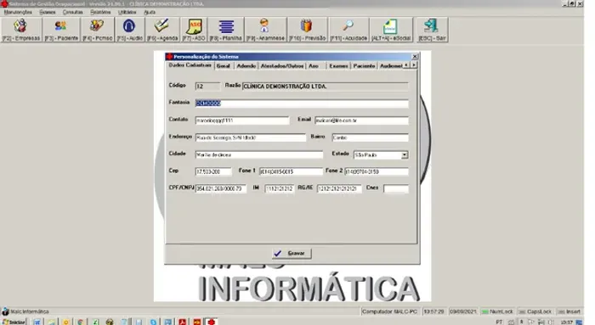Image resolution: width=595 pixels, height=325 pixels.
Task: Switch to the Adendo tab
Action: (x=246, y=66)
